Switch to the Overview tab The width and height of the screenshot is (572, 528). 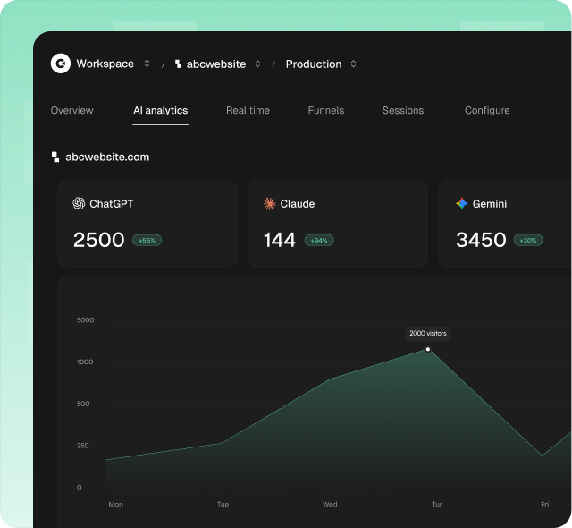(71, 110)
